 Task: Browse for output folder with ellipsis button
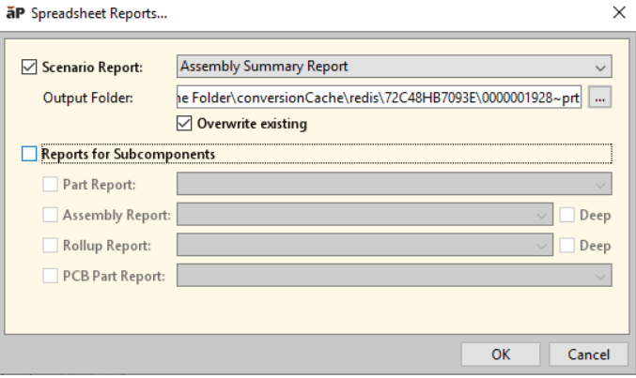(x=600, y=97)
